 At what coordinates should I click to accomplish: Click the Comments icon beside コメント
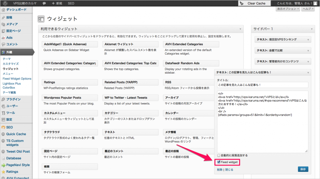(x=3, y=44)
